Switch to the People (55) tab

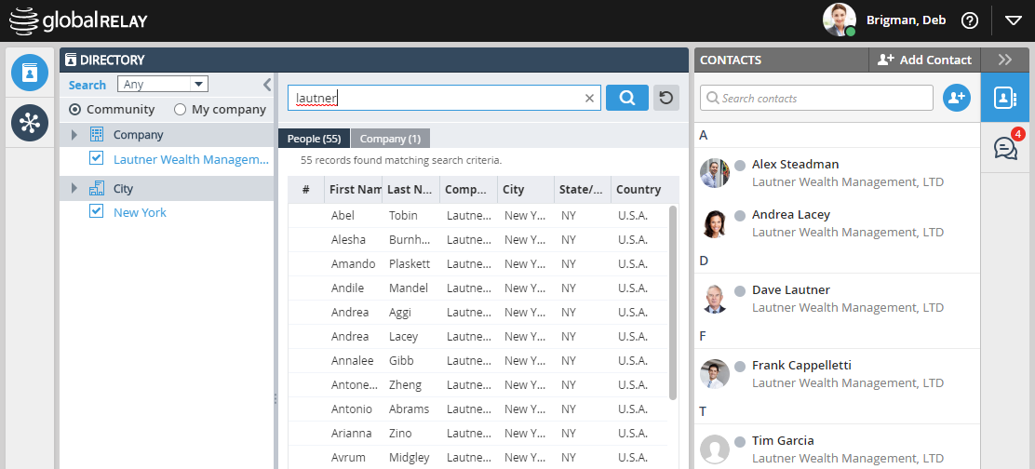pos(314,139)
